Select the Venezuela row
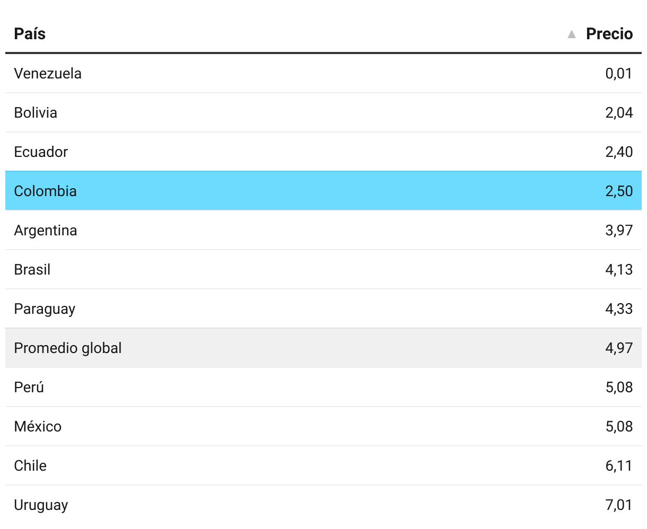This screenshot has width=647, height=529. pyautogui.click(x=323, y=73)
